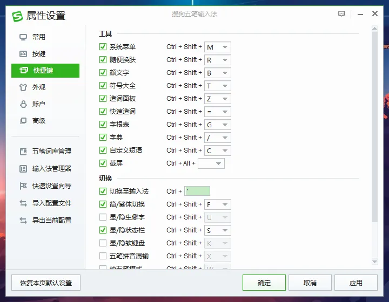
Task: Select the 按键 keyboard icon
Action: pyautogui.click(x=23, y=54)
